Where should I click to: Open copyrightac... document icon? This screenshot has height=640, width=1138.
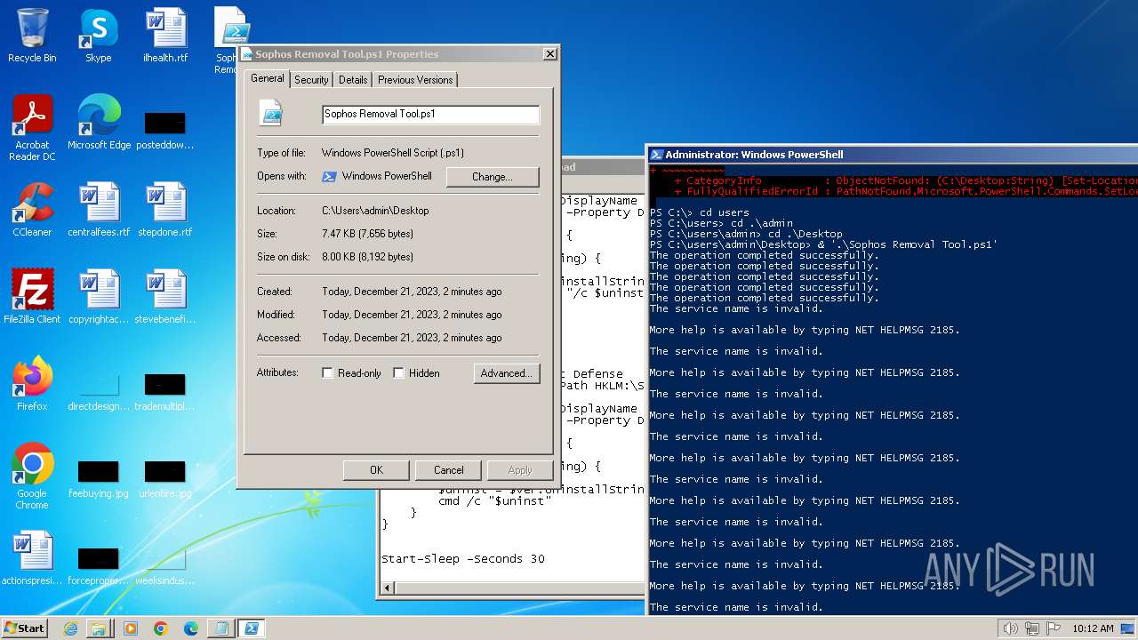[x=99, y=297]
